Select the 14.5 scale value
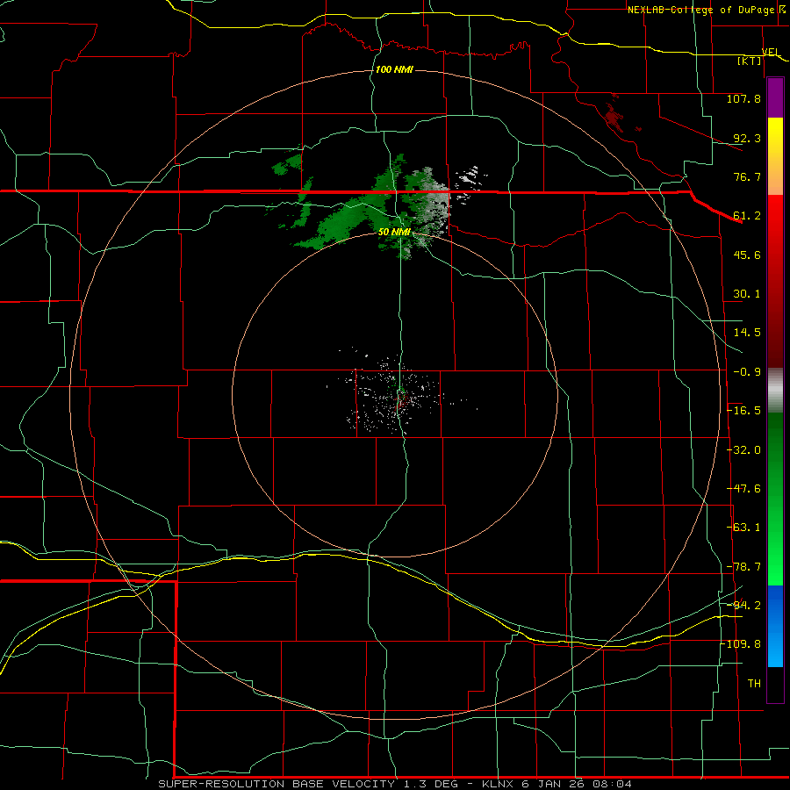Viewport: 790px width, 790px height. [747, 333]
